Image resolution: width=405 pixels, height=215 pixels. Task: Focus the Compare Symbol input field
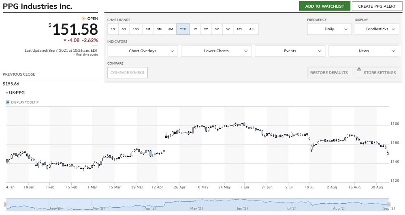coord(128,73)
